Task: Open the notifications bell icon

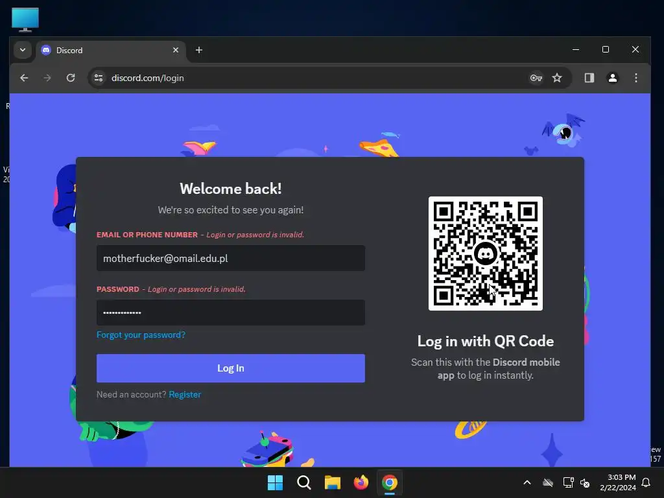Action: pos(646,482)
